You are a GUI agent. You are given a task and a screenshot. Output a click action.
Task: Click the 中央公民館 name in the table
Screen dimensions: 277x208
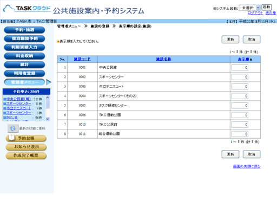pos(108,67)
